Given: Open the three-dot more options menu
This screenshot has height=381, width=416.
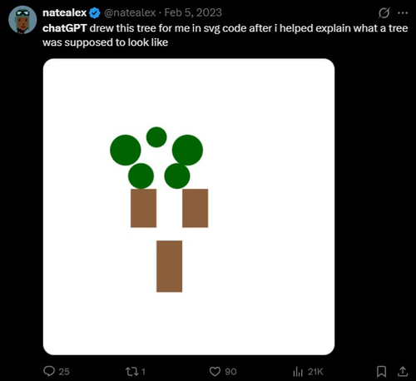Looking at the screenshot, I should 403,12.
